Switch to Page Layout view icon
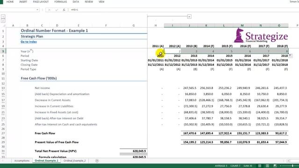Viewport: 299px width, 168px height. pos(267,166)
